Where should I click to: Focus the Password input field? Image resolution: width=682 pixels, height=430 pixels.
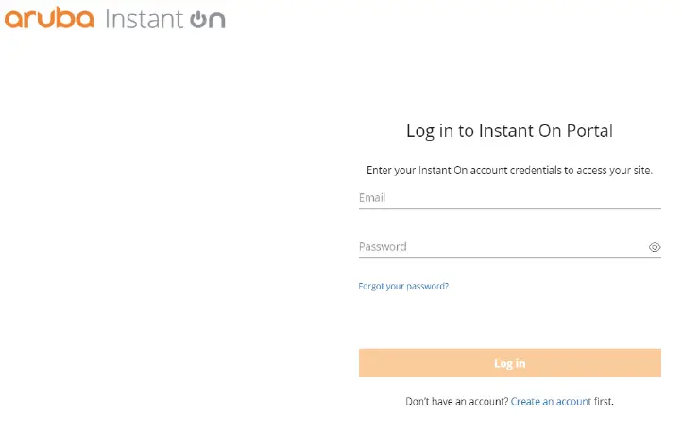(501, 247)
